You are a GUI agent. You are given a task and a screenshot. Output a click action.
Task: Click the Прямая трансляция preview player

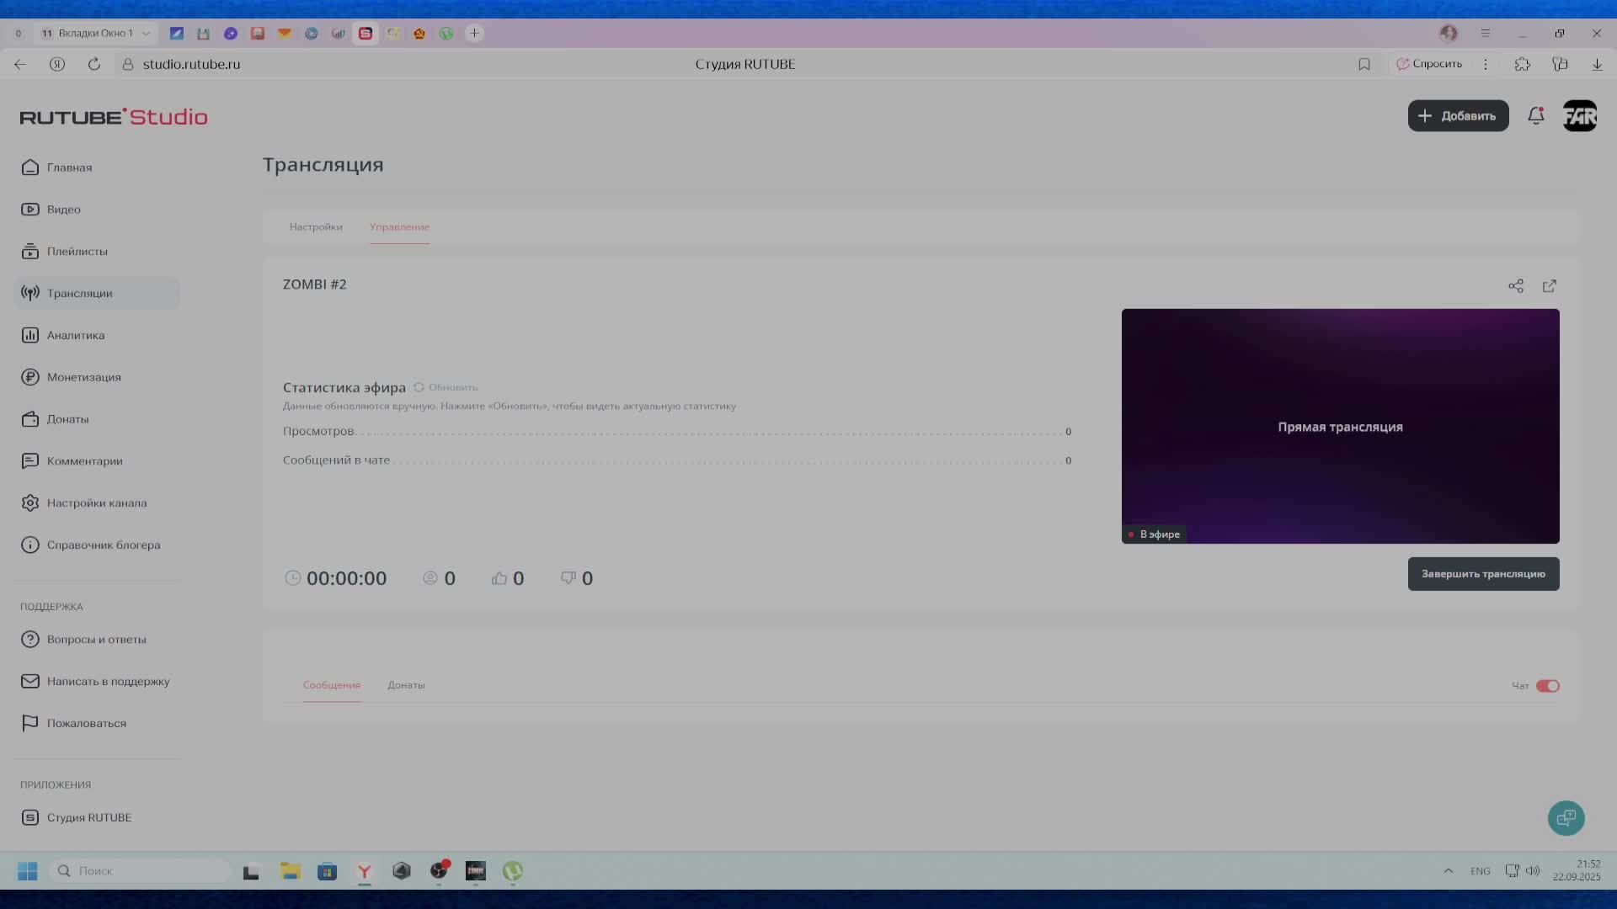(1340, 426)
